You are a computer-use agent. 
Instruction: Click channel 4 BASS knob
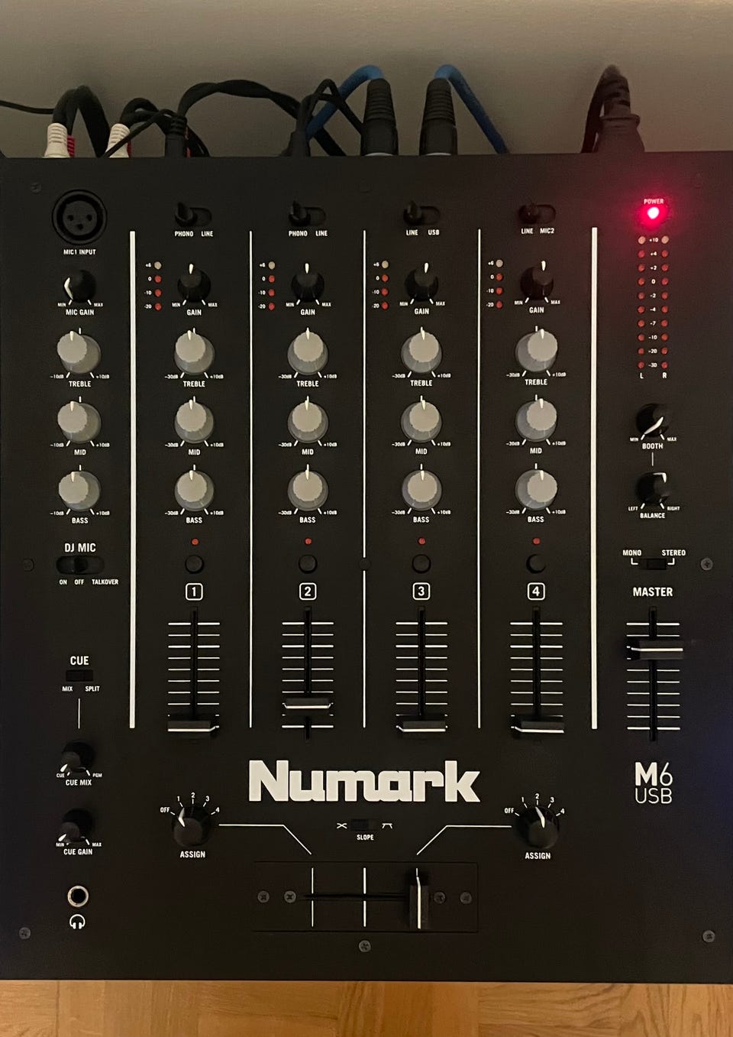pyautogui.click(x=536, y=489)
